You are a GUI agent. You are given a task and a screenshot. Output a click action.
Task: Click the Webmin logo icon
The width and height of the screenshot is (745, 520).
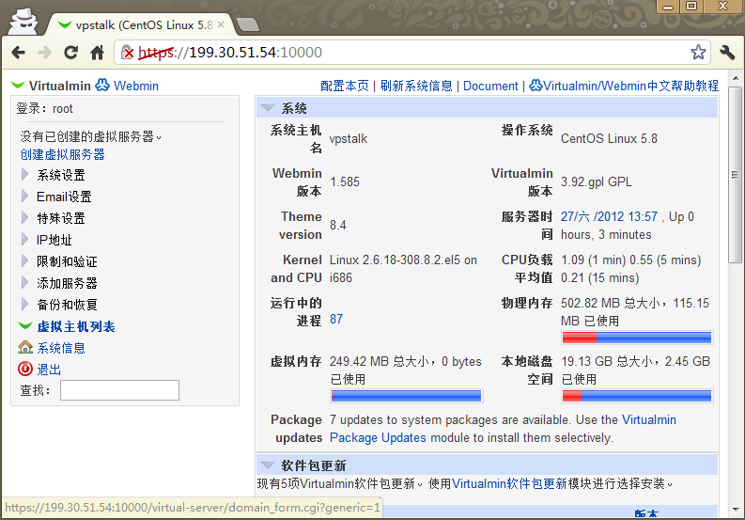[x=102, y=86]
